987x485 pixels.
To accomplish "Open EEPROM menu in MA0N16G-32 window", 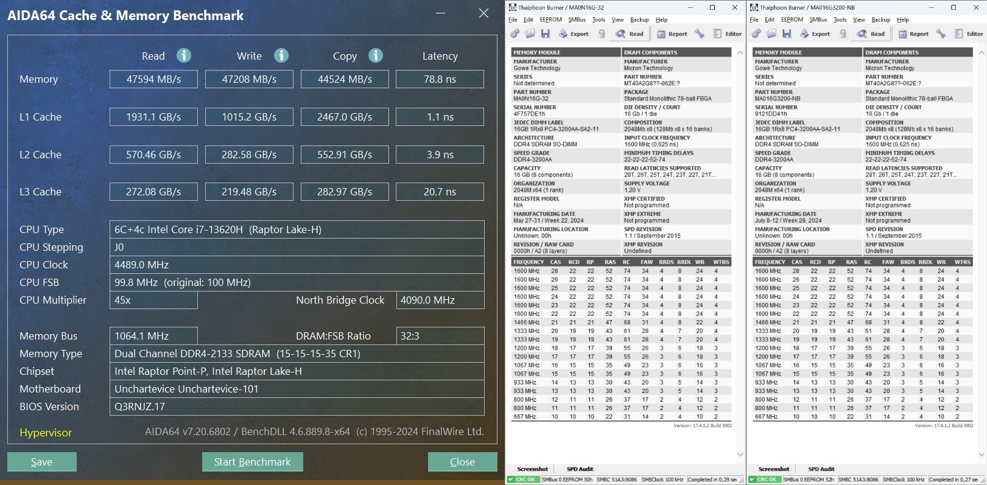I will pyautogui.click(x=550, y=19).
